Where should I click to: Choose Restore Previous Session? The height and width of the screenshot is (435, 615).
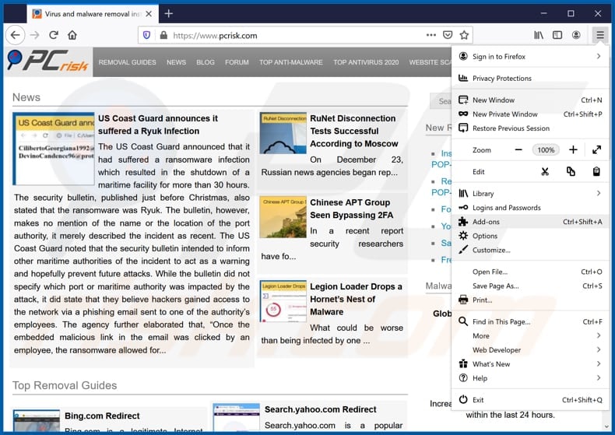pos(530,128)
